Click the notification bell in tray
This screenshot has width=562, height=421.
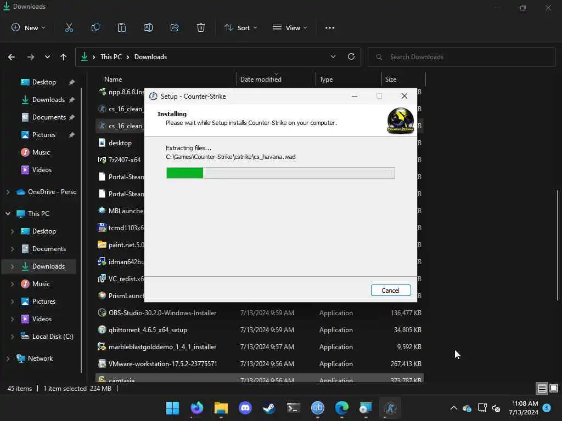tap(547, 408)
